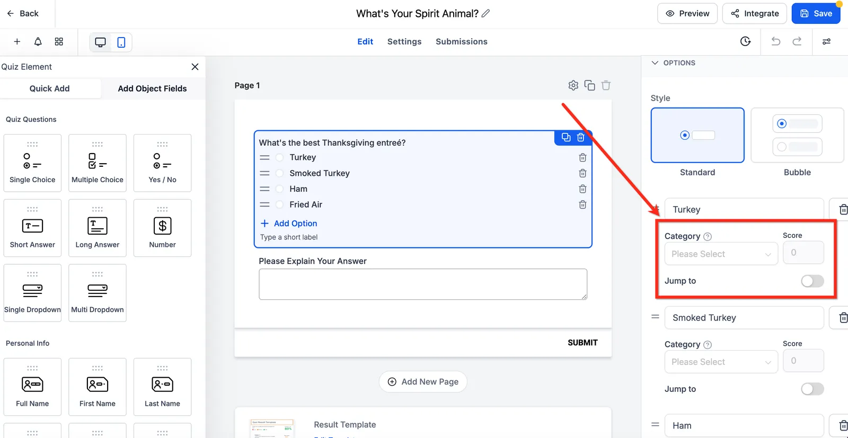
Task: Toggle Jump to for Turkey
Action: click(812, 281)
